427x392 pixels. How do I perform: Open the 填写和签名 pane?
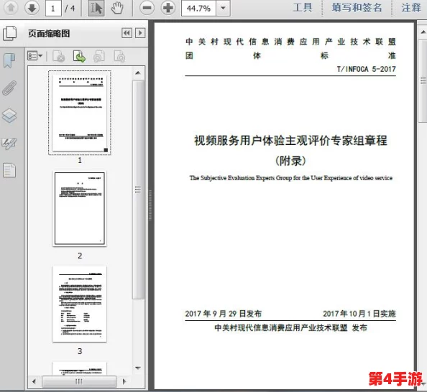(x=357, y=8)
